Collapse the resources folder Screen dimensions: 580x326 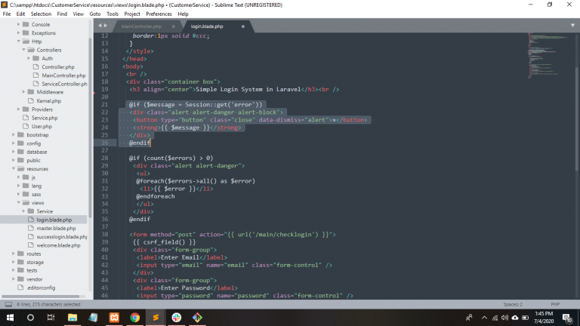(x=14, y=169)
